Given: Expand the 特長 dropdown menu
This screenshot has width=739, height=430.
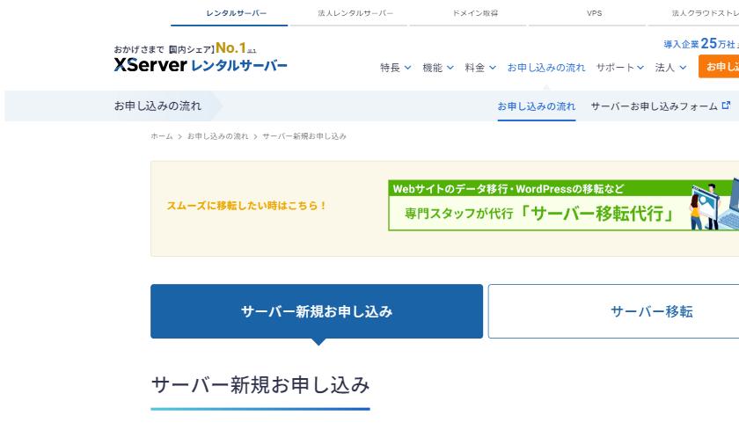Looking at the screenshot, I should point(395,68).
